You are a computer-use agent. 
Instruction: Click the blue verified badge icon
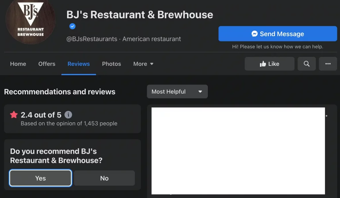(72, 26)
